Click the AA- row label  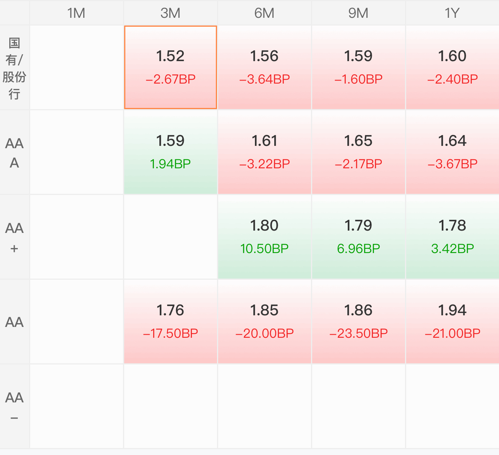[x=14, y=406]
